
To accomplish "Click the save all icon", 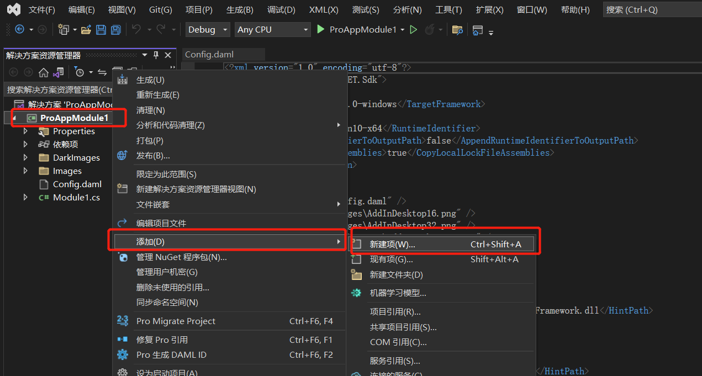I will [x=116, y=30].
